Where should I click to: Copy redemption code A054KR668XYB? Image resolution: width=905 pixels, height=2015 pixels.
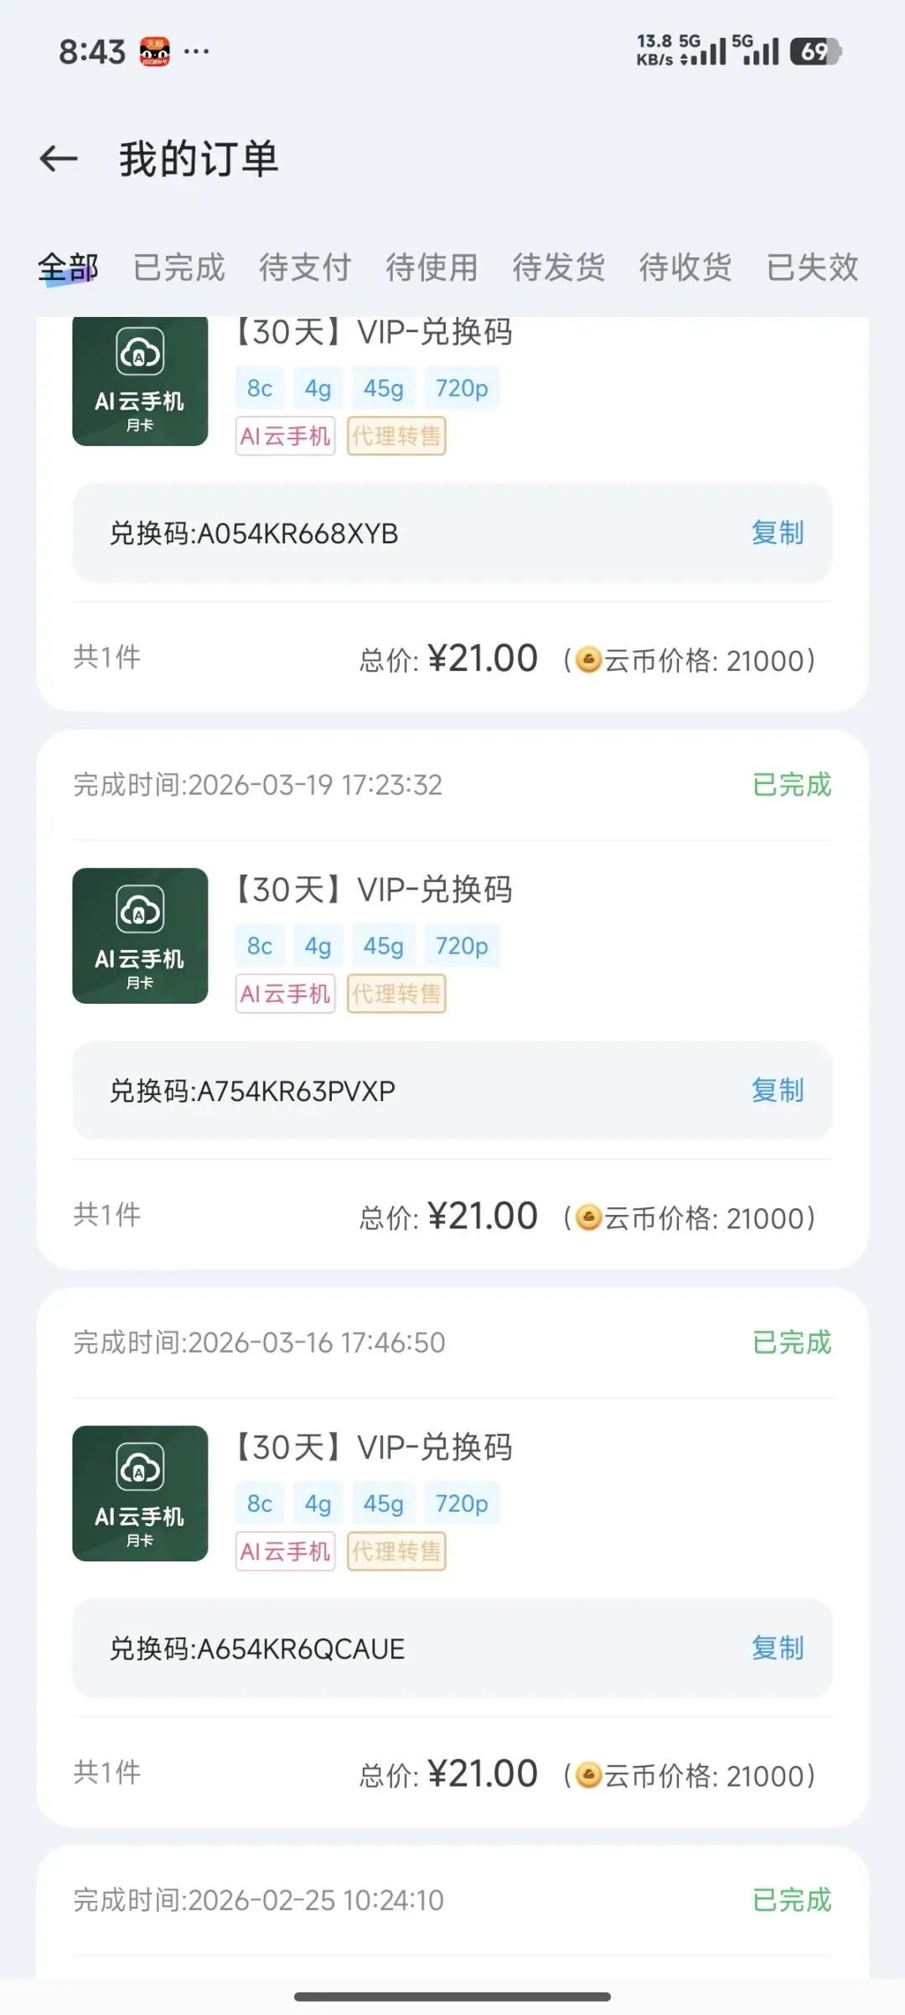point(778,532)
